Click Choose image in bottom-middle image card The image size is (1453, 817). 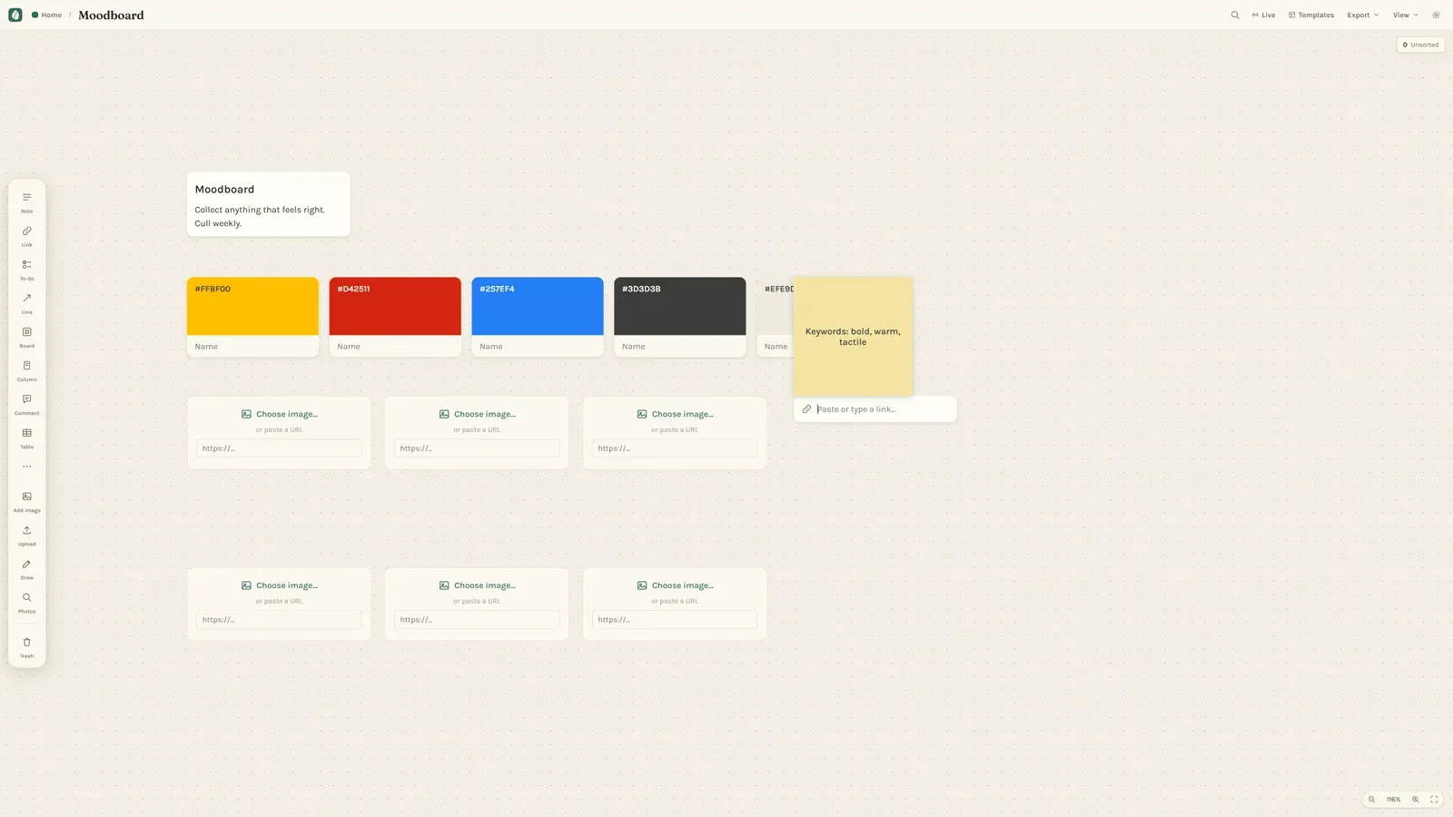[478, 586]
